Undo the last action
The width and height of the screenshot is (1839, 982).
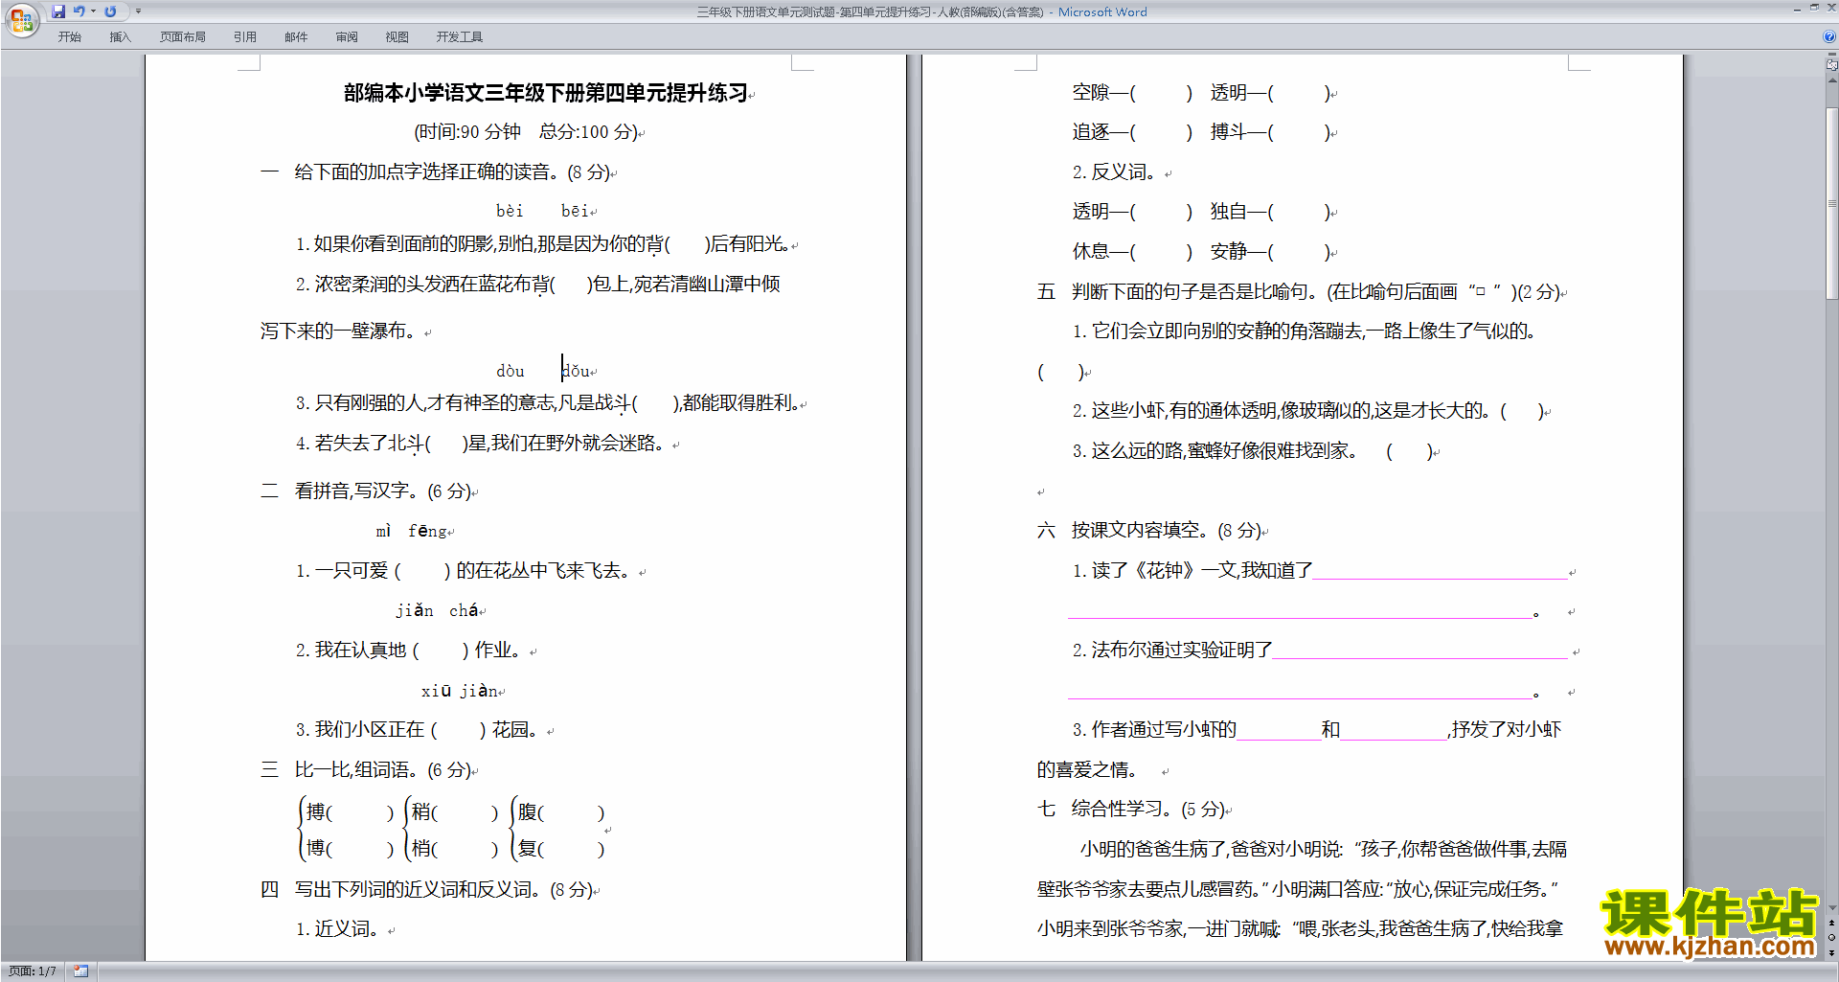coord(79,11)
